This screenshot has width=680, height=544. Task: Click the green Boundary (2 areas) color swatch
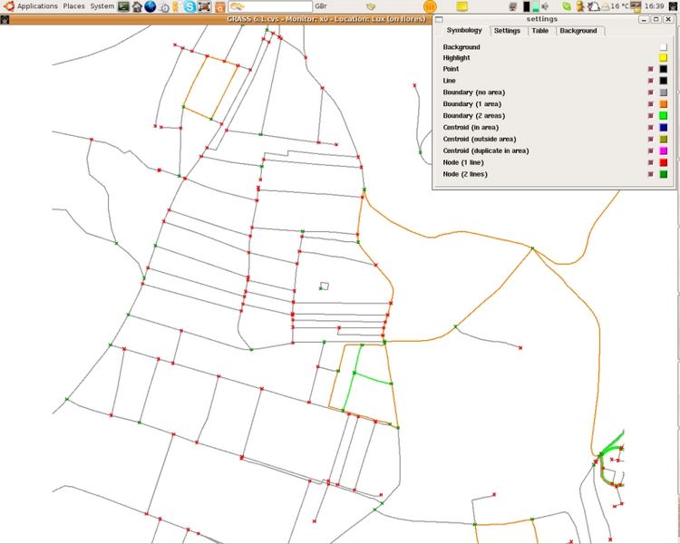664,116
